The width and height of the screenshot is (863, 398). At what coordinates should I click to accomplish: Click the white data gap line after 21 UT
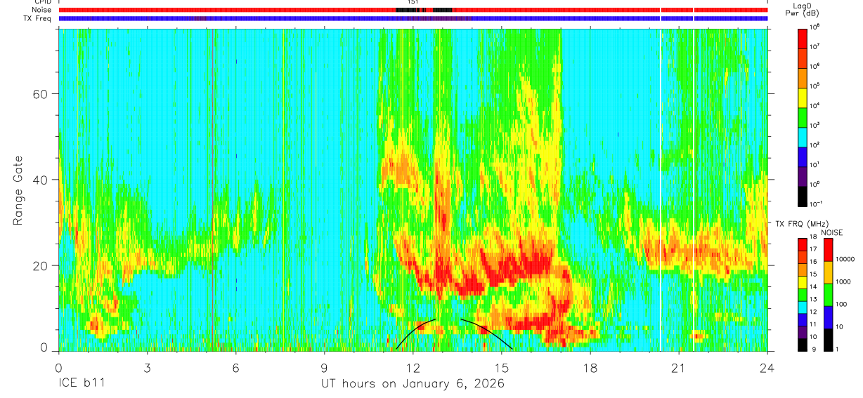[694, 190]
